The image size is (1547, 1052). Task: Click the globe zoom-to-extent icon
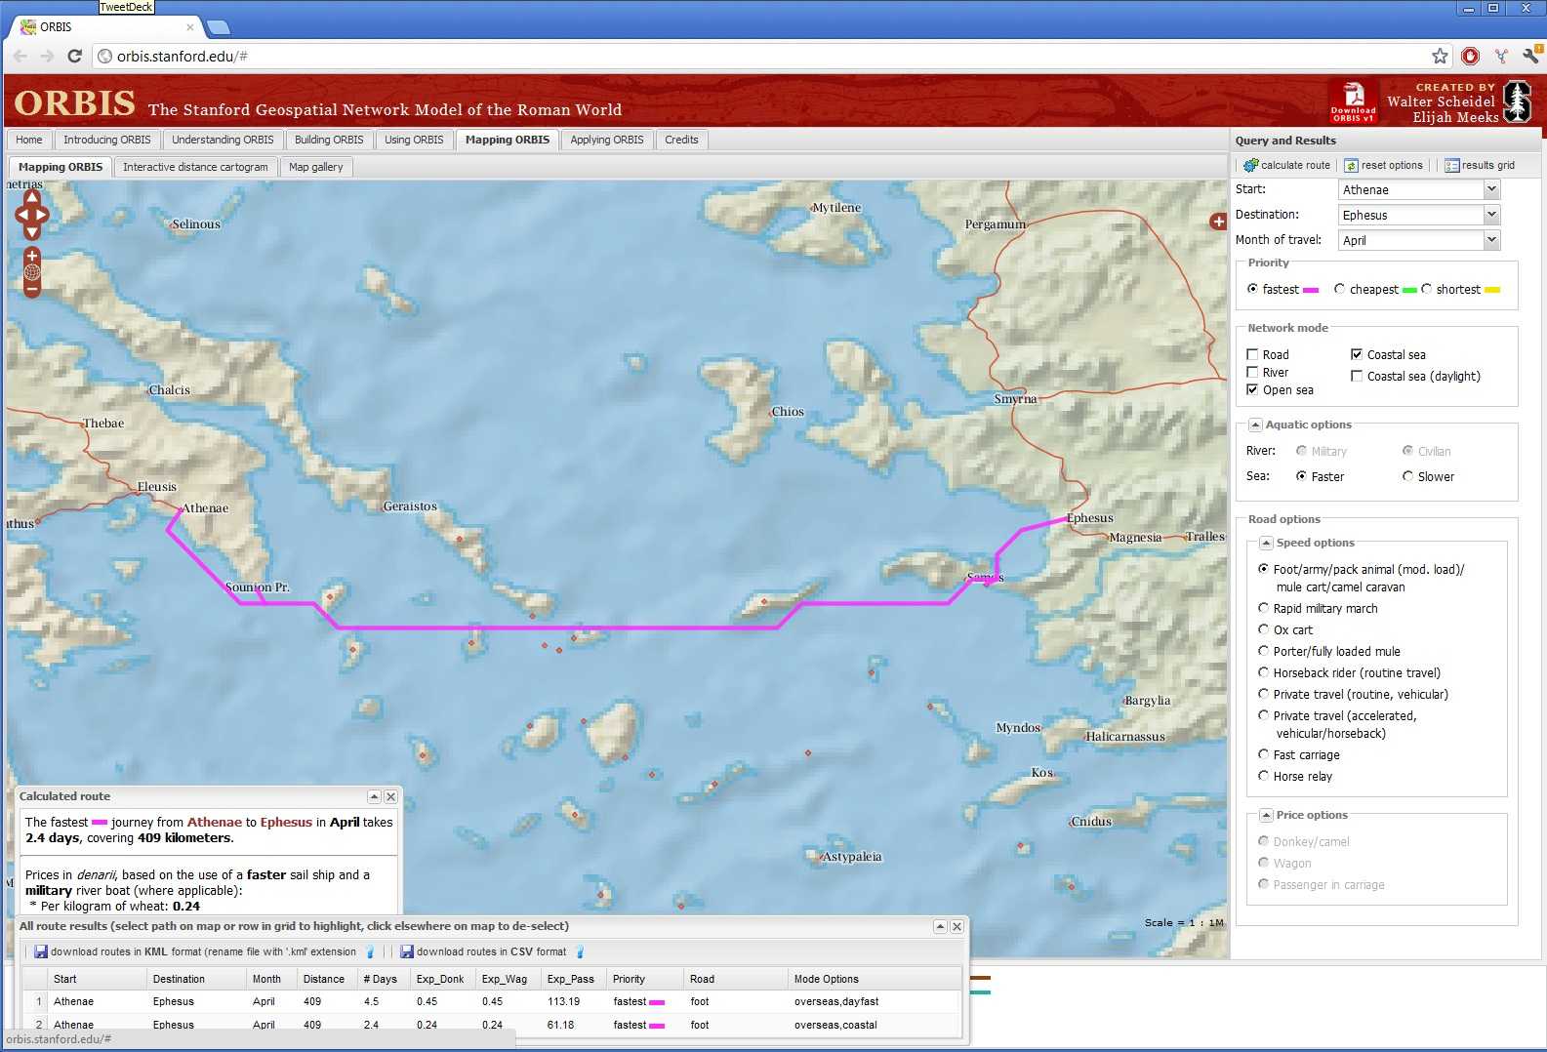click(32, 272)
